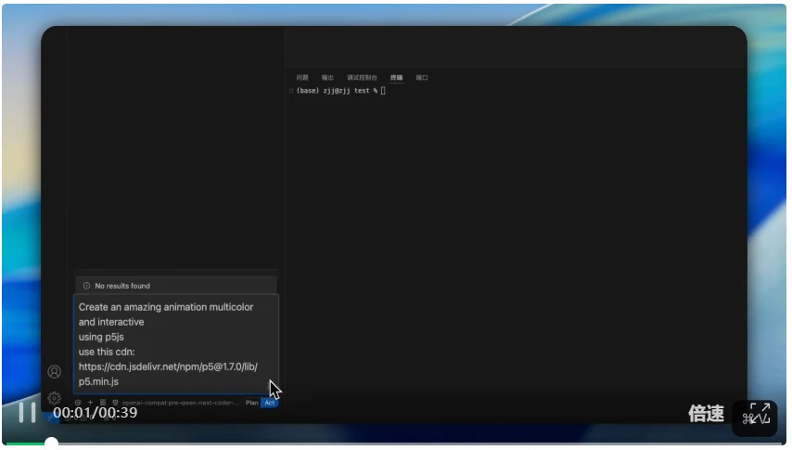
Task: Switch to the 问题 panel tab
Action: pyautogui.click(x=302, y=78)
